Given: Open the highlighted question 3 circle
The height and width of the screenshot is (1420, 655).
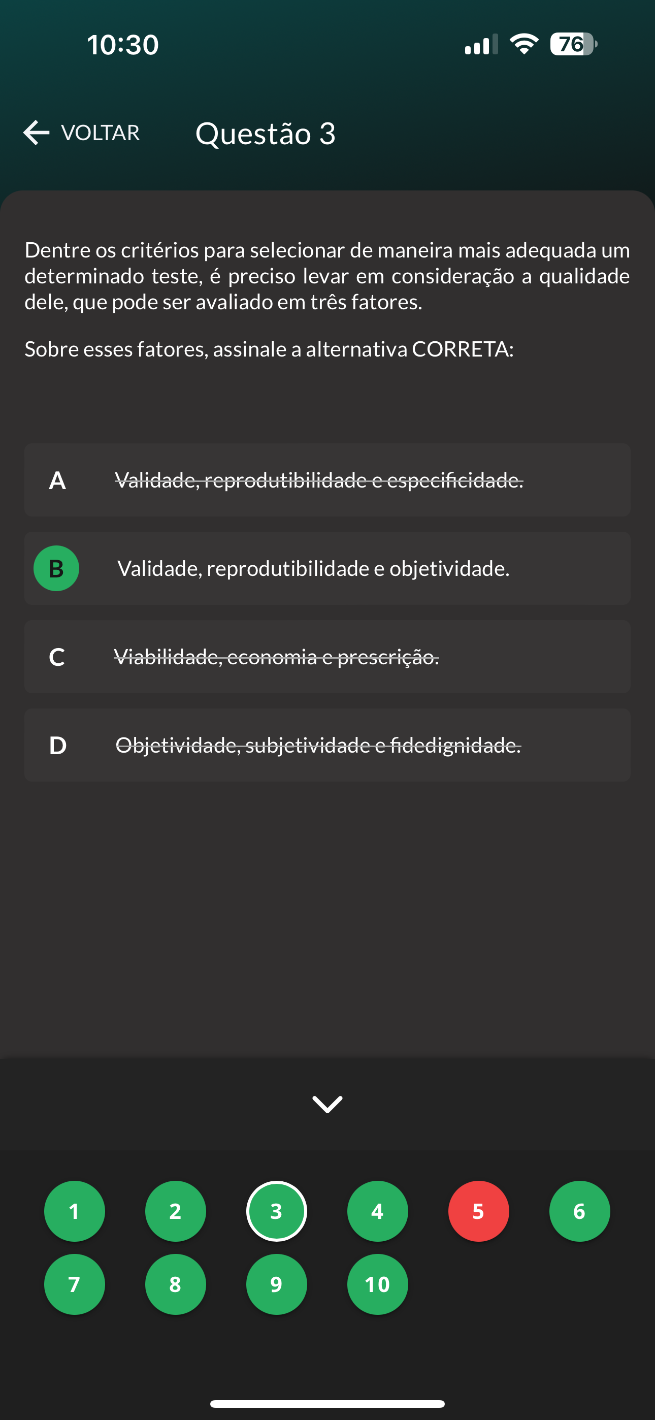Looking at the screenshot, I should pos(276,1211).
